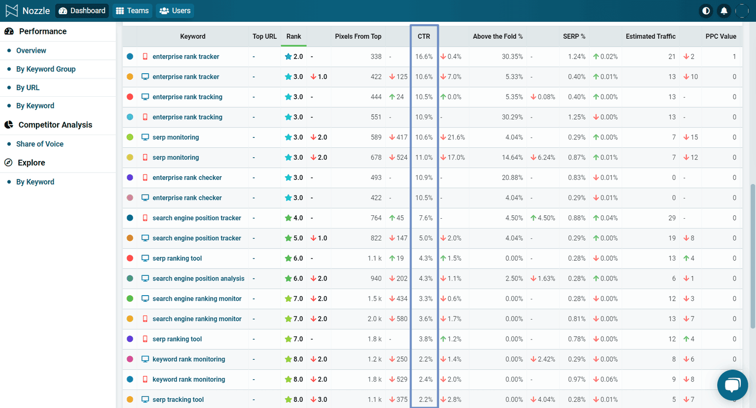Toggle dark mode contrast icon
The width and height of the screenshot is (756, 408).
(706, 10)
